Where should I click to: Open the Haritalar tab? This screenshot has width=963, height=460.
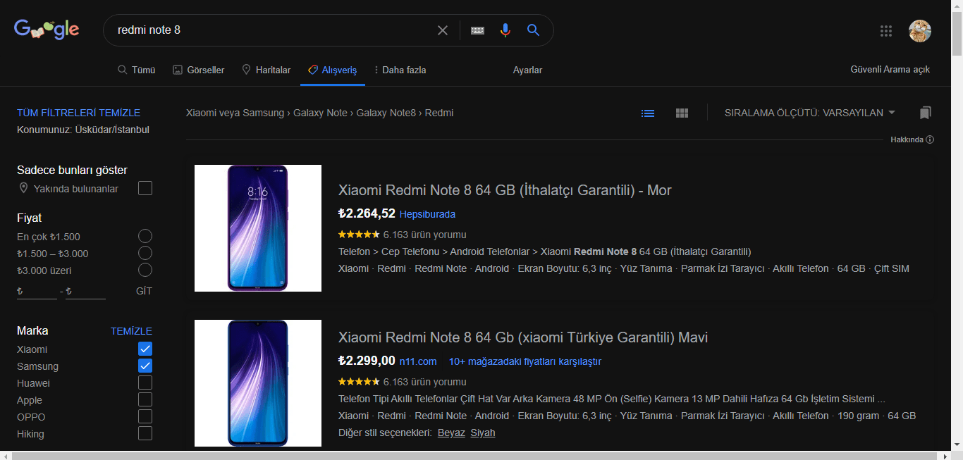tap(266, 70)
